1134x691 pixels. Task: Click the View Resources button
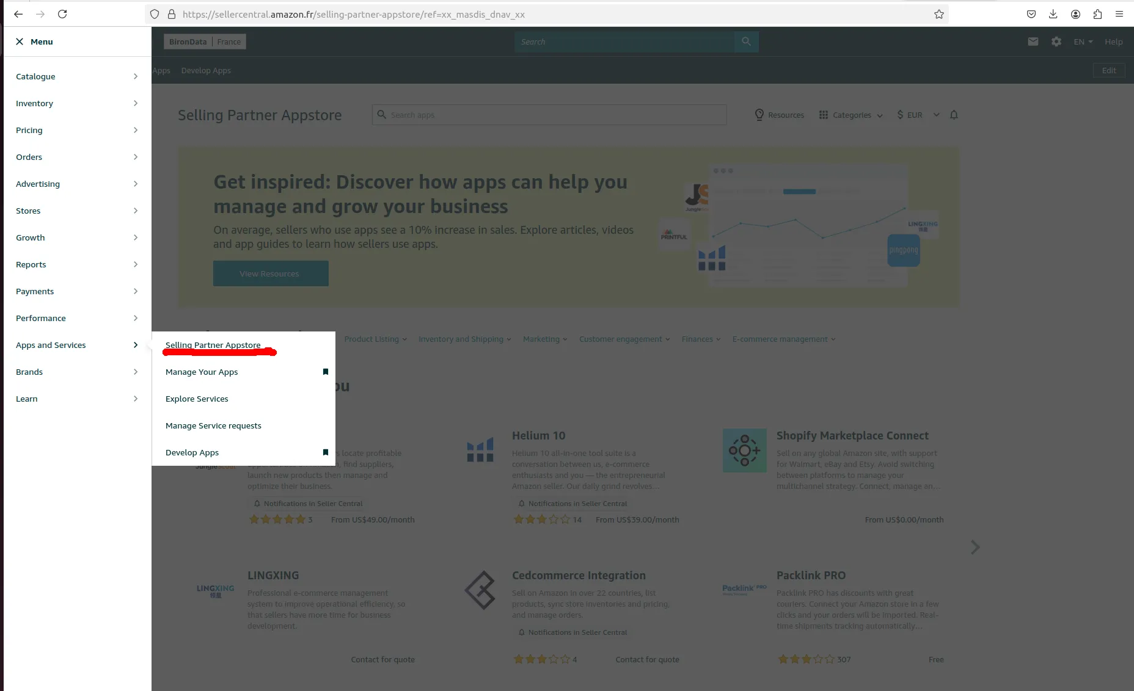click(x=271, y=273)
